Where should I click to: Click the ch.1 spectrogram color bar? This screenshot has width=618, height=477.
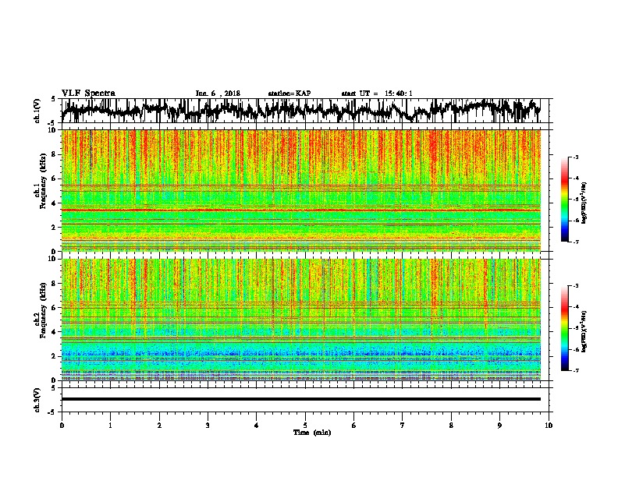click(565, 200)
